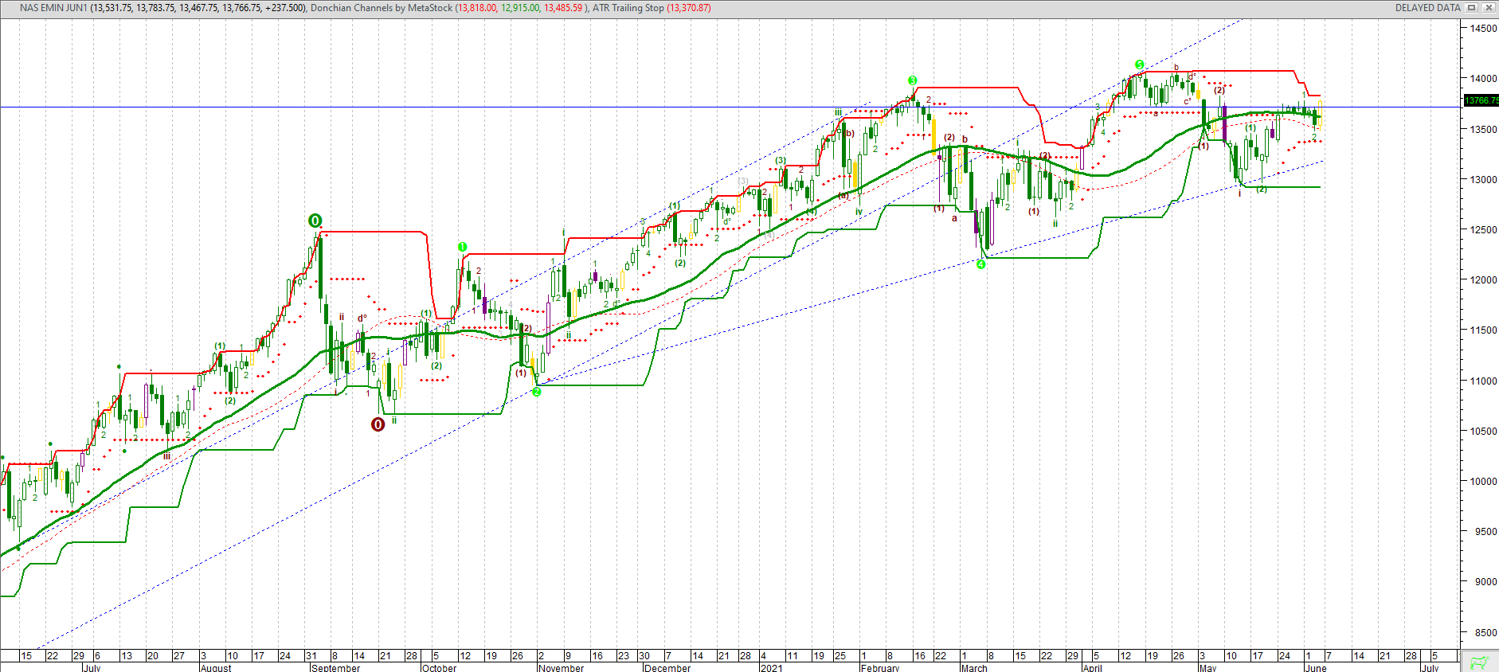
Task: Maximize the chart window
Action: pos(1472,8)
